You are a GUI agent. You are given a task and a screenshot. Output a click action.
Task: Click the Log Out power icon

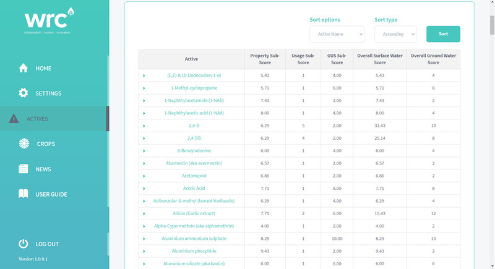pyautogui.click(x=24, y=244)
